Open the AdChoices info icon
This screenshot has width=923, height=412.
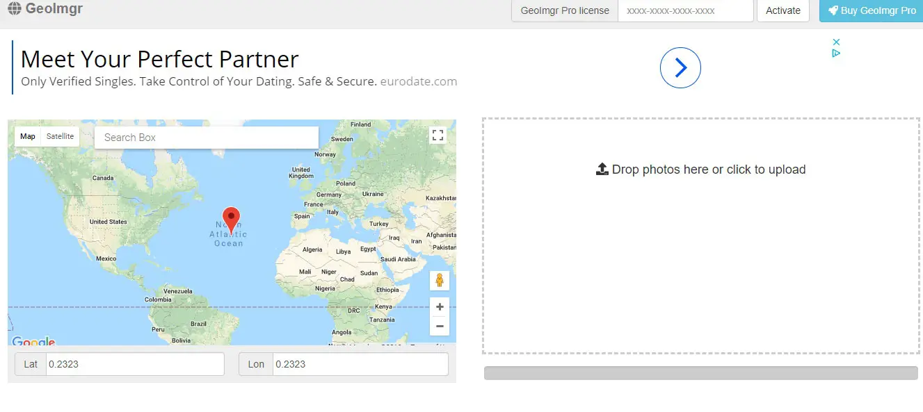point(837,53)
